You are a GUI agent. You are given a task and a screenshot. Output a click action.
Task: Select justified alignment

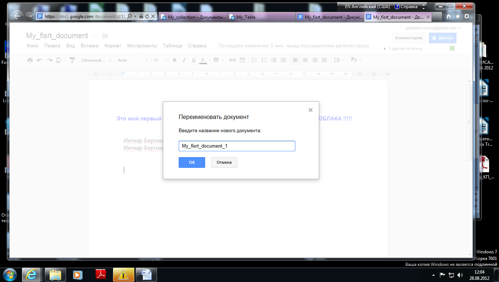[x=324, y=60]
